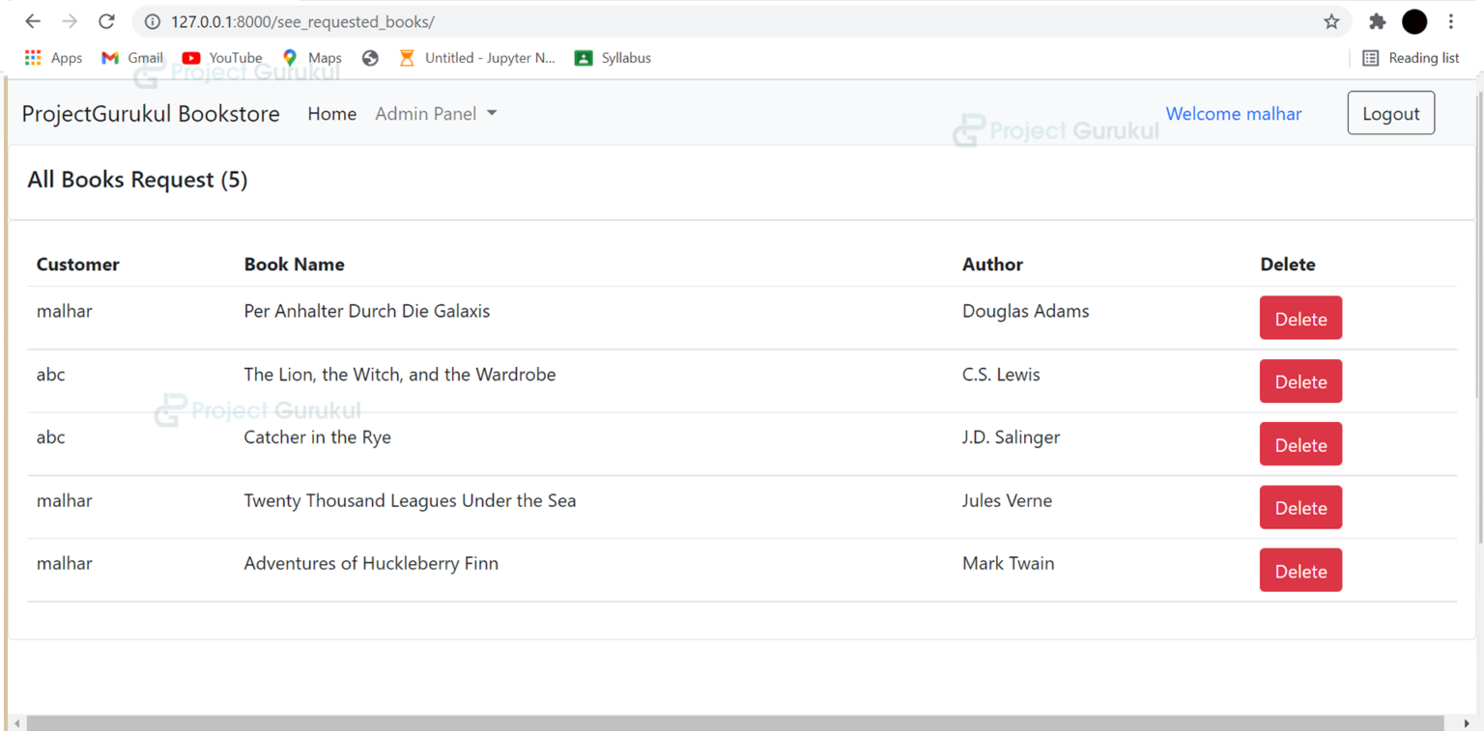
Task: Click the Welcome malhar link
Action: [x=1234, y=113]
